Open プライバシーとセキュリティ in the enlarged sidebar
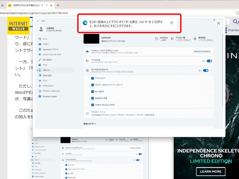Screen dimensions: 239x179 point(49,91)
